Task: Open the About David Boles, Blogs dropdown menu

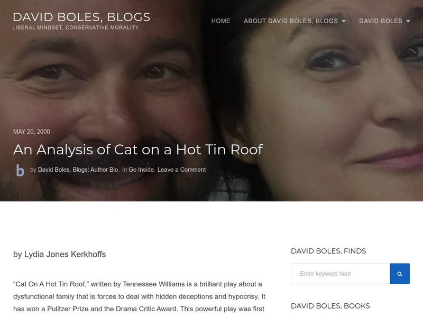Action: [295, 21]
